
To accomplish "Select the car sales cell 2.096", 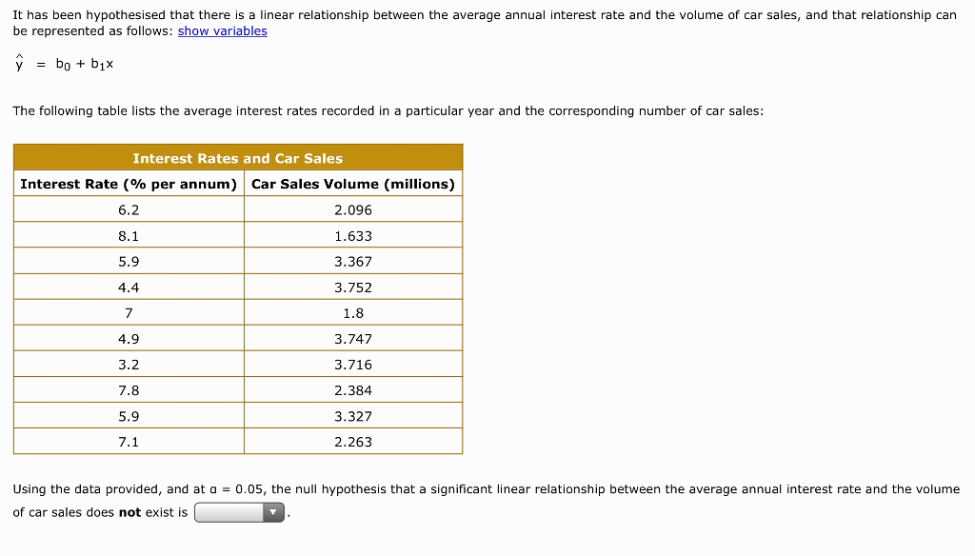I will pos(353,210).
